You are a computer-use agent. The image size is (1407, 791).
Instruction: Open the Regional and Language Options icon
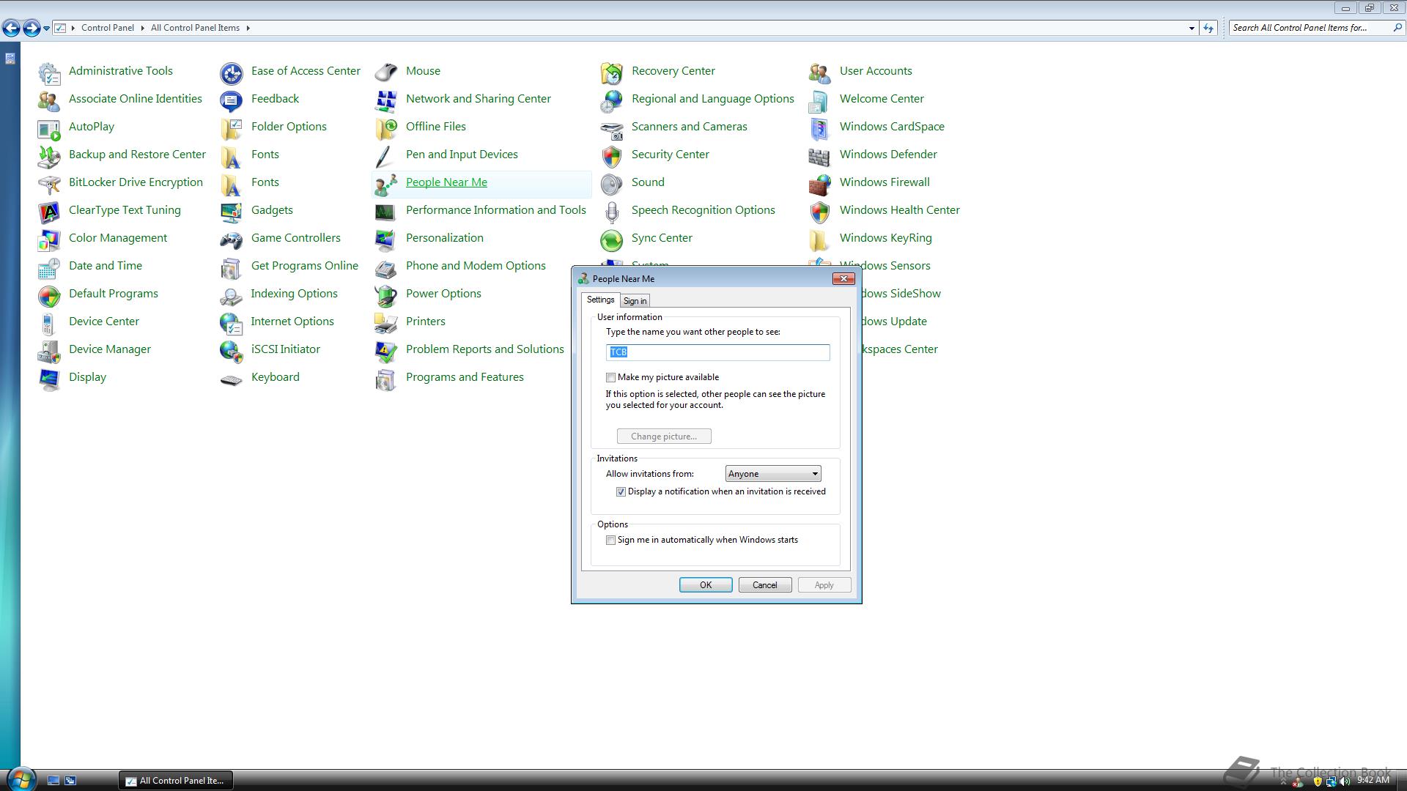tap(612, 100)
